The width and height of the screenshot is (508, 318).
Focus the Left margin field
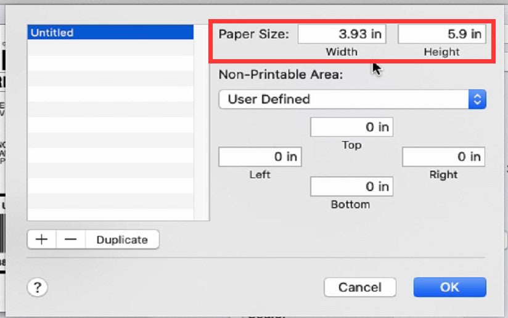tap(260, 157)
